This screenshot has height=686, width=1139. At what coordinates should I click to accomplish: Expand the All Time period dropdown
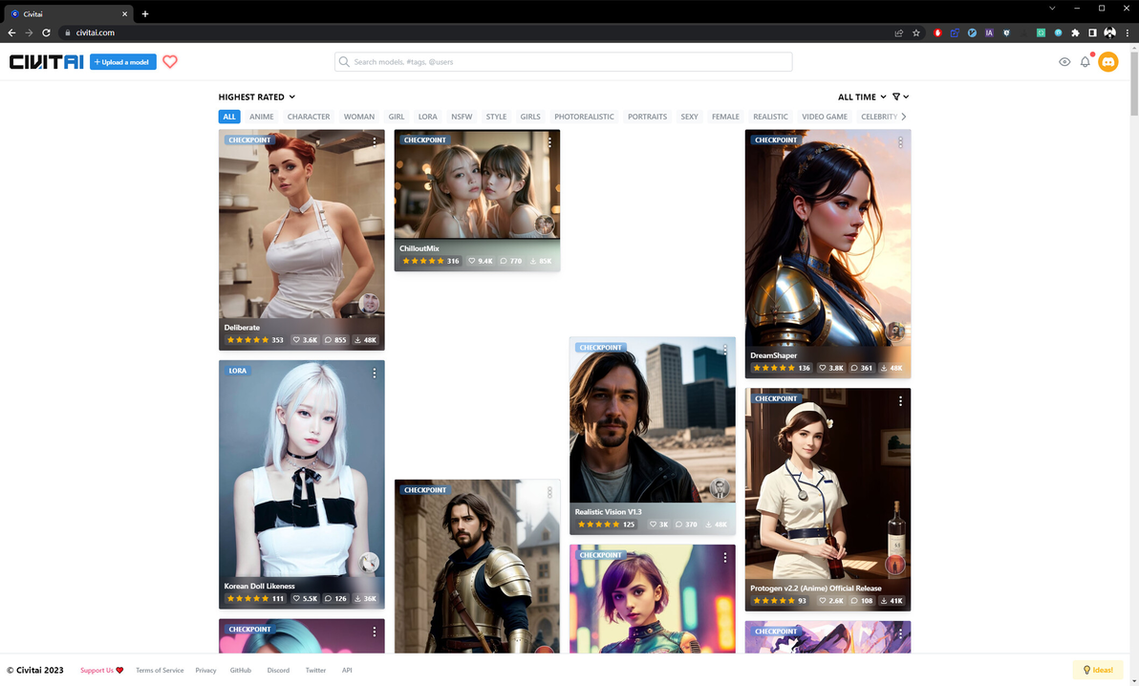click(x=862, y=96)
